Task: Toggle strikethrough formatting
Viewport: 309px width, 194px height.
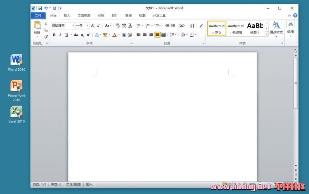Action: pos(76,35)
